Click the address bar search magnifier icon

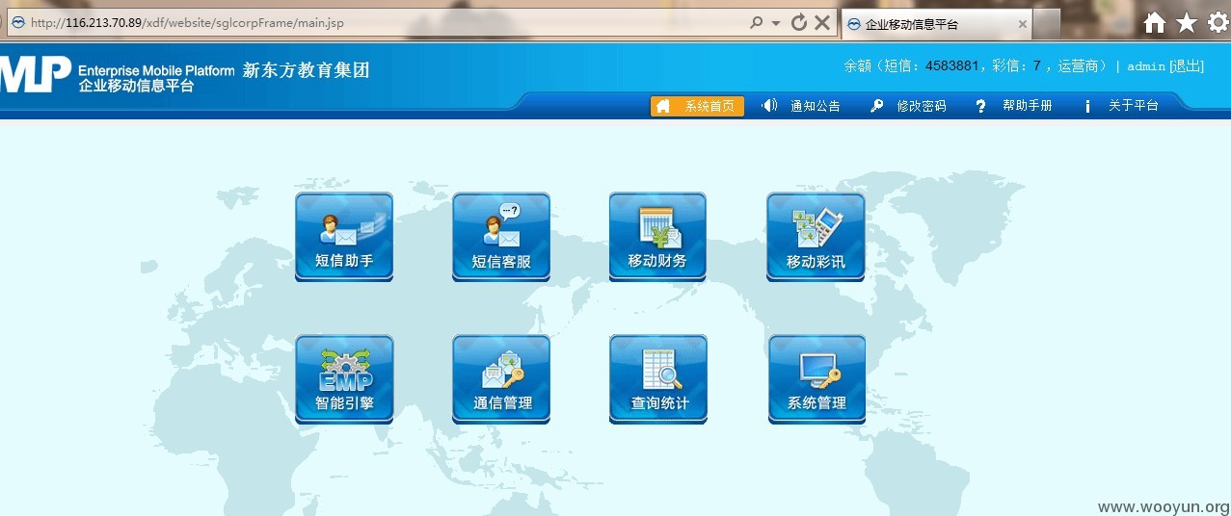tap(756, 22)
